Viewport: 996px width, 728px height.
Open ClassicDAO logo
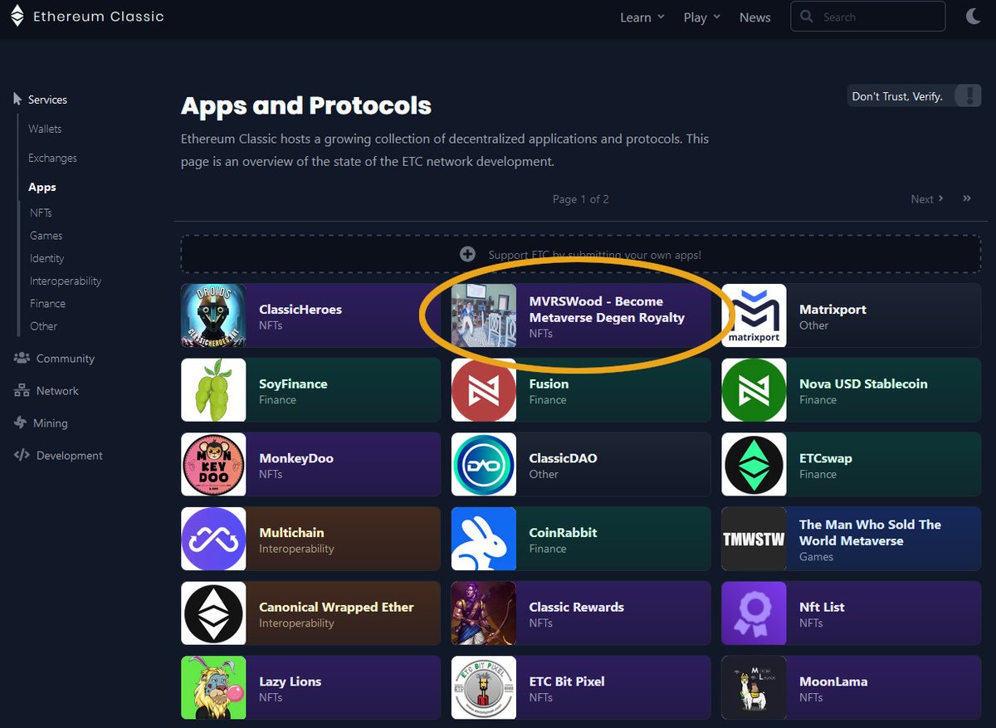484,465
